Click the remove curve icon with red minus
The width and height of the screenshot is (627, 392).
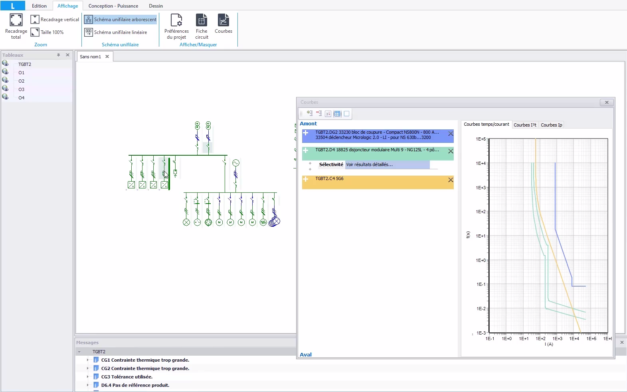[319, 114]
